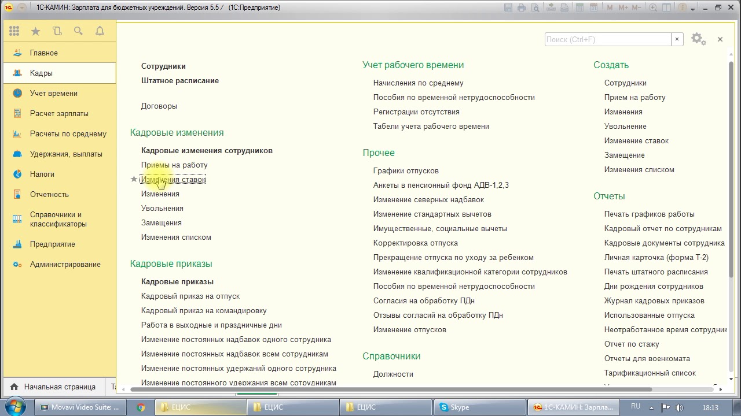This screenshot has height=416, width=741.
Task: Open the History scroll icon
Action: [57, 31]
